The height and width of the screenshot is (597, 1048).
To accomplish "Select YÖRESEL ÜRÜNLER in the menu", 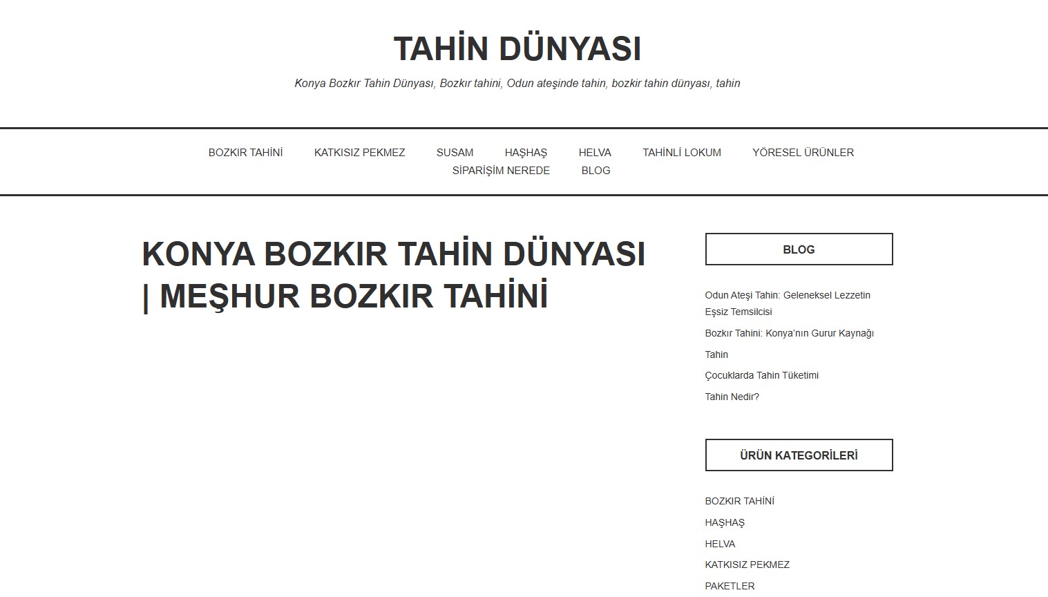I will tap(803, 152).
